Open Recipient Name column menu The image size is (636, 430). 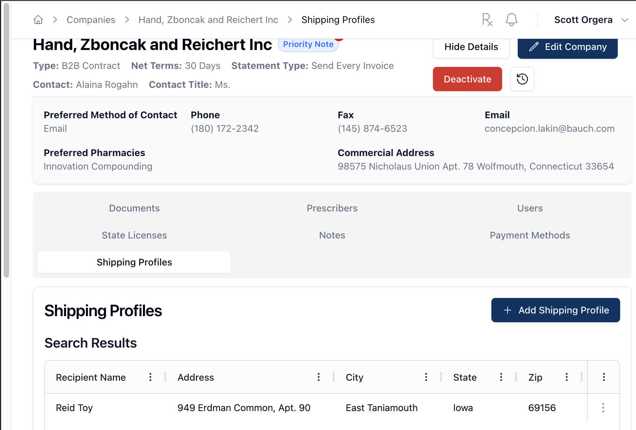point(150,377)
